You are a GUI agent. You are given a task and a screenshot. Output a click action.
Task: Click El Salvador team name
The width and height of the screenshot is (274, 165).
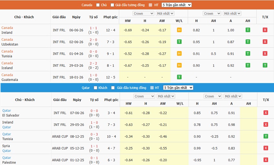[11, 115]
